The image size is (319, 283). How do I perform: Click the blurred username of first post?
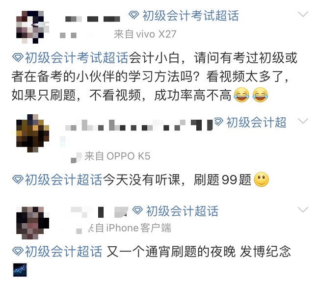tap(93, 19)
